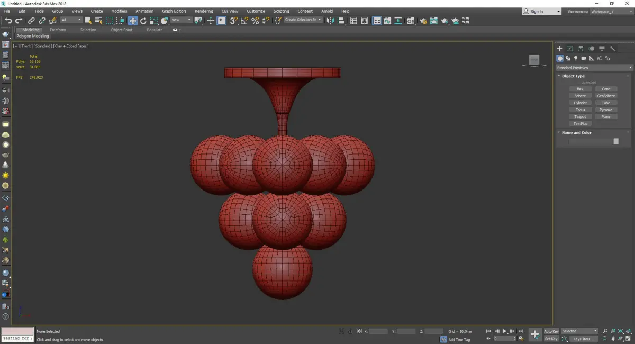Viewport: 635px width, 344px height.
Task: Choose the Rectangular Selection Region icon
Action: tap(110, 21)
